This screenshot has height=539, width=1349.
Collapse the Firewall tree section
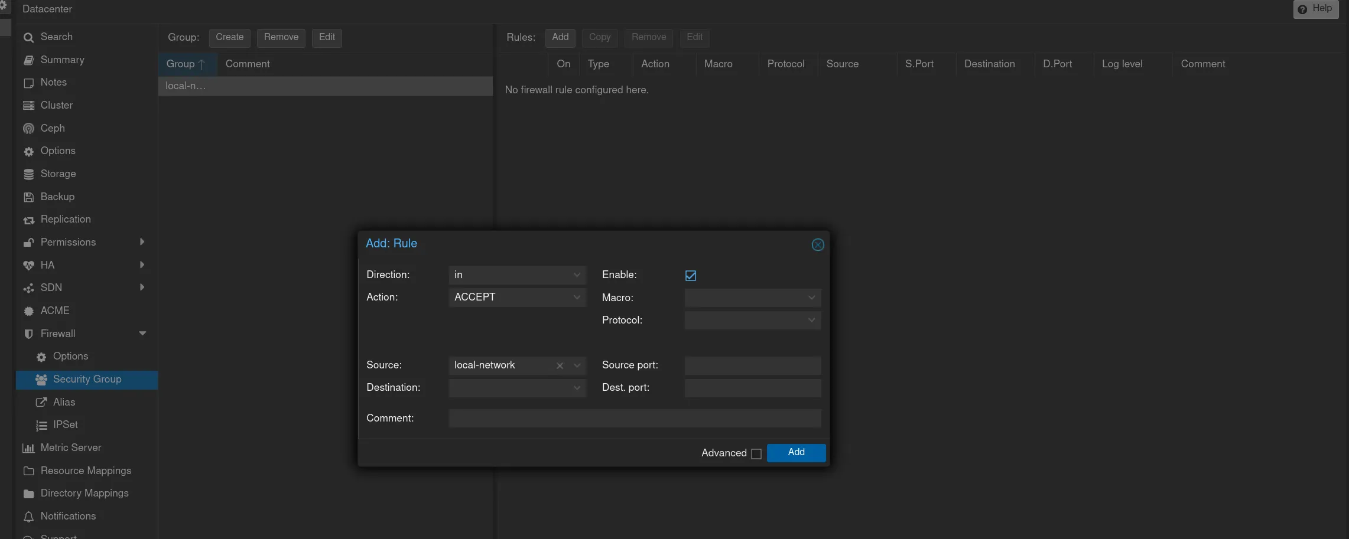(142, 334)
